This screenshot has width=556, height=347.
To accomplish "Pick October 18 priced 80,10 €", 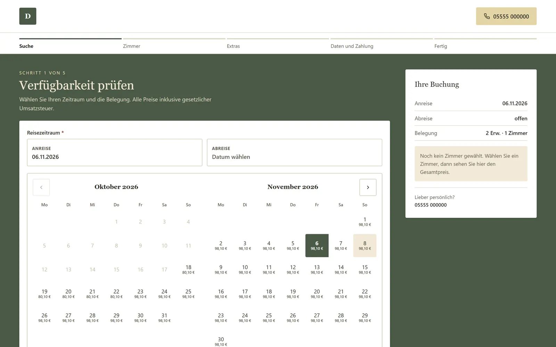I will (188, 270).
